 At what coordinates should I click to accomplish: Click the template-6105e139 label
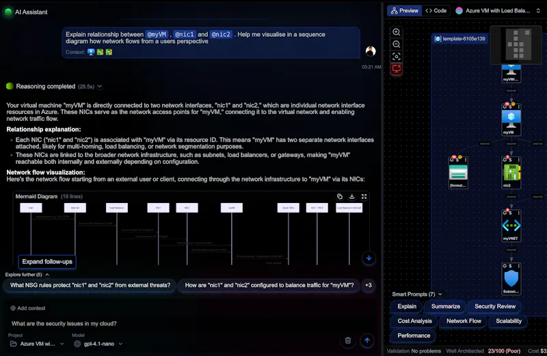pyautogui.click(x=464, y=39)
